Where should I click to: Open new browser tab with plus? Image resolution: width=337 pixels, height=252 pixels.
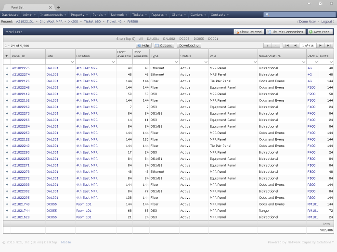[59, 7]
